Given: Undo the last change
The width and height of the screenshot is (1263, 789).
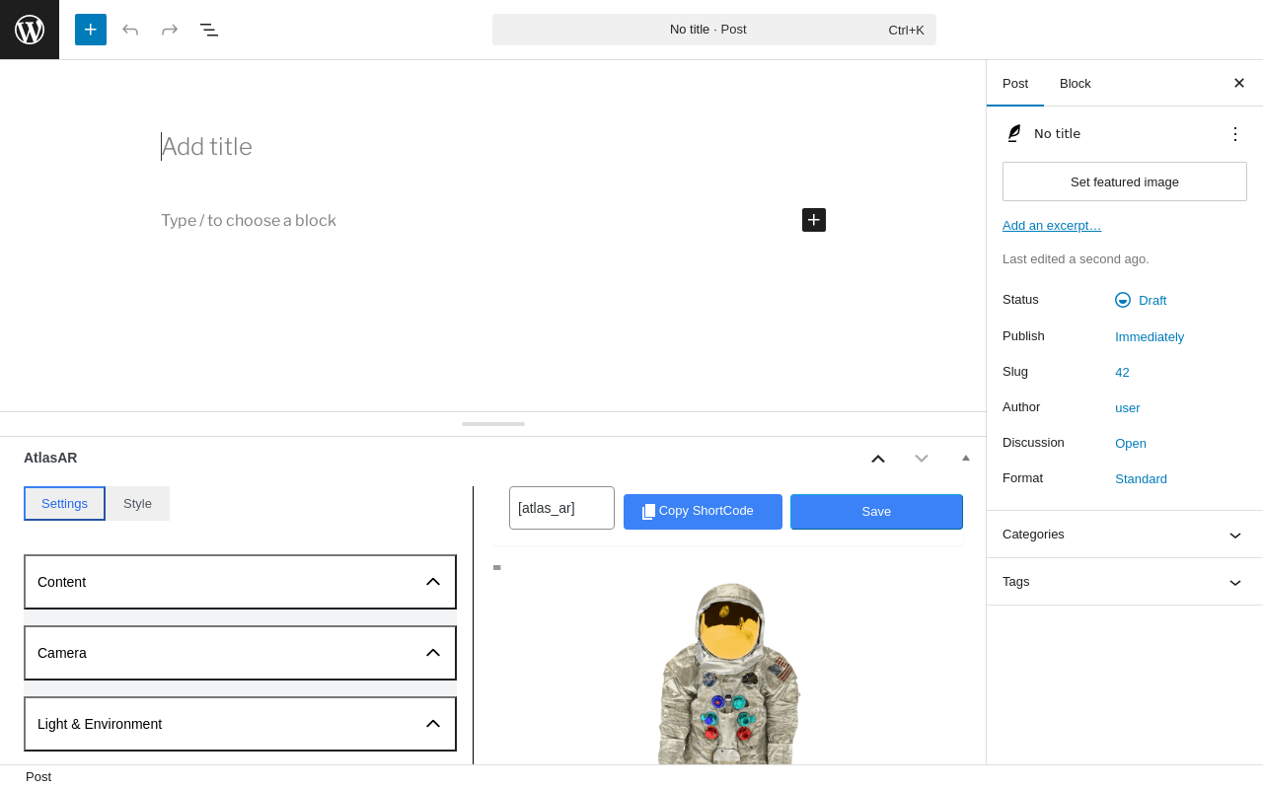Looking at the screenshot, I should (x=130, y=30).
